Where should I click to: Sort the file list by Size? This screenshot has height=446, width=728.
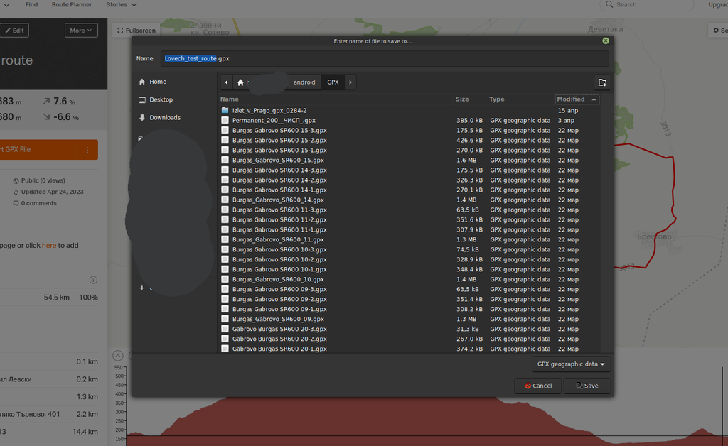462,99
